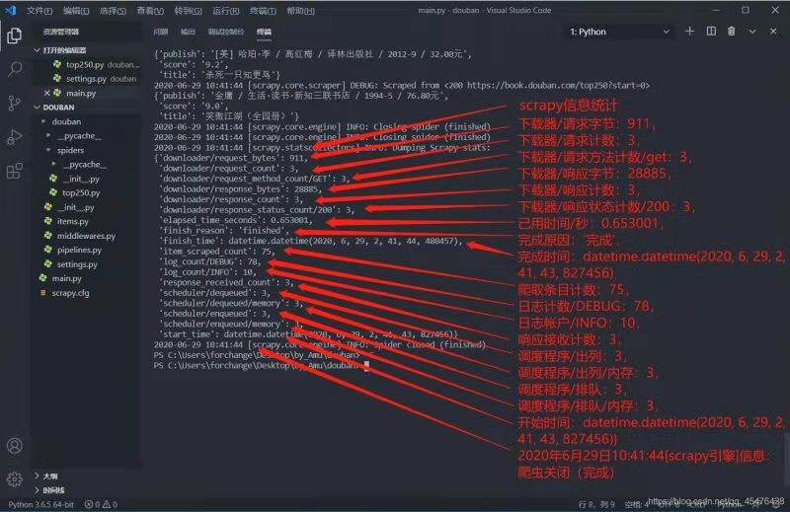Open the View menu (查看)
Screen dimensions: 790x512
(x=150, y=11)
